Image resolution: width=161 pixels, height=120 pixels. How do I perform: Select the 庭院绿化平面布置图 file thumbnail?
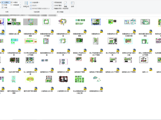coord(93,60)
